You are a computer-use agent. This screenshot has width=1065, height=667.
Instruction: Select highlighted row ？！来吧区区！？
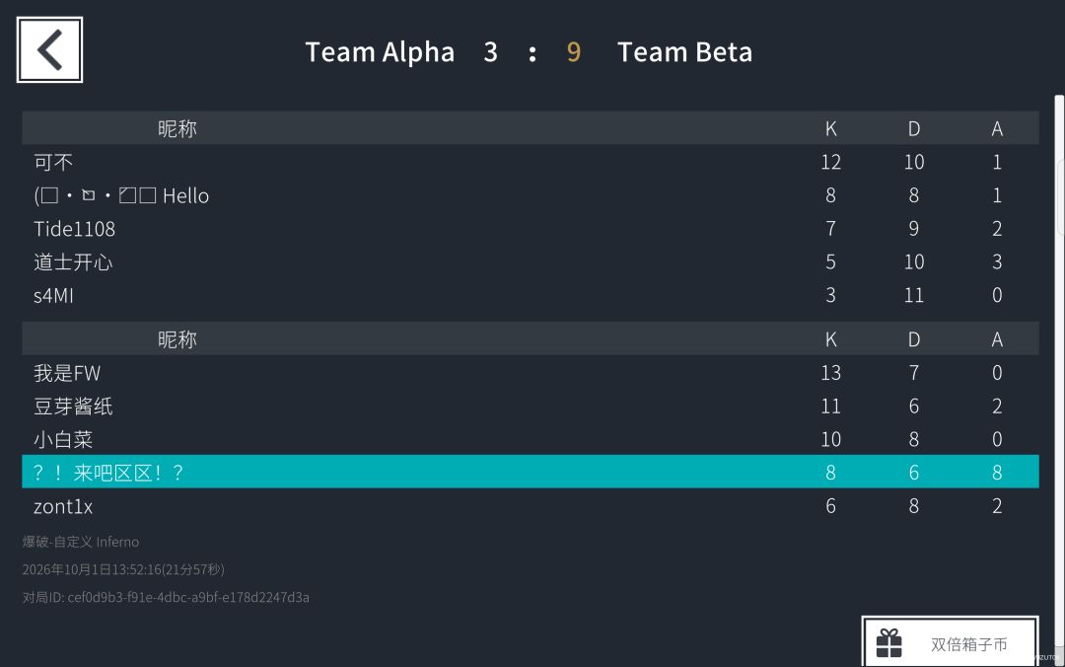pos(531,472)
